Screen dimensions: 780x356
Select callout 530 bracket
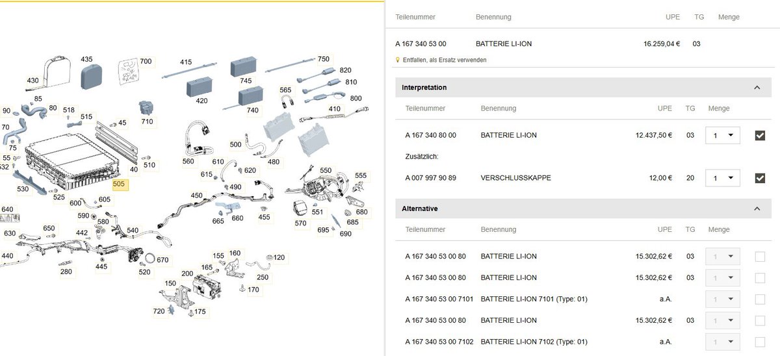[23, 189]
